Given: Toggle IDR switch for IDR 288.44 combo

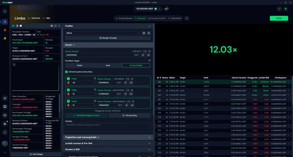Looking at the screenshot, I should pyautogui.click(x=128, y=79).
